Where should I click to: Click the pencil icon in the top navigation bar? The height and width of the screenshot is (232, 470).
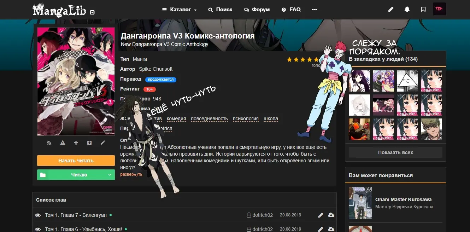point(391,10)
